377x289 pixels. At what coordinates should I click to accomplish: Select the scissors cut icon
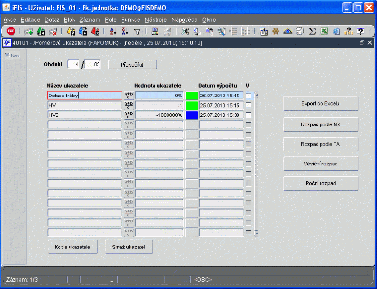coord(185,31)
